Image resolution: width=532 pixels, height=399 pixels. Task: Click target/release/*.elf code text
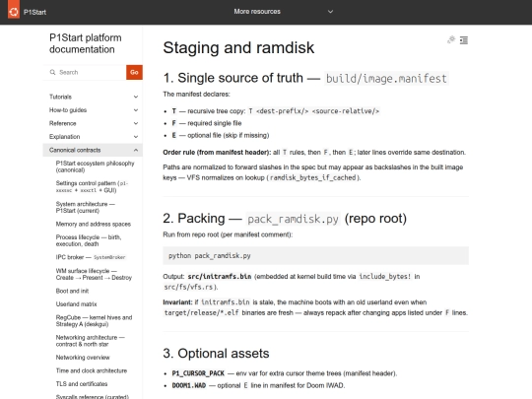pyautogui.click(x=202, y=312)
